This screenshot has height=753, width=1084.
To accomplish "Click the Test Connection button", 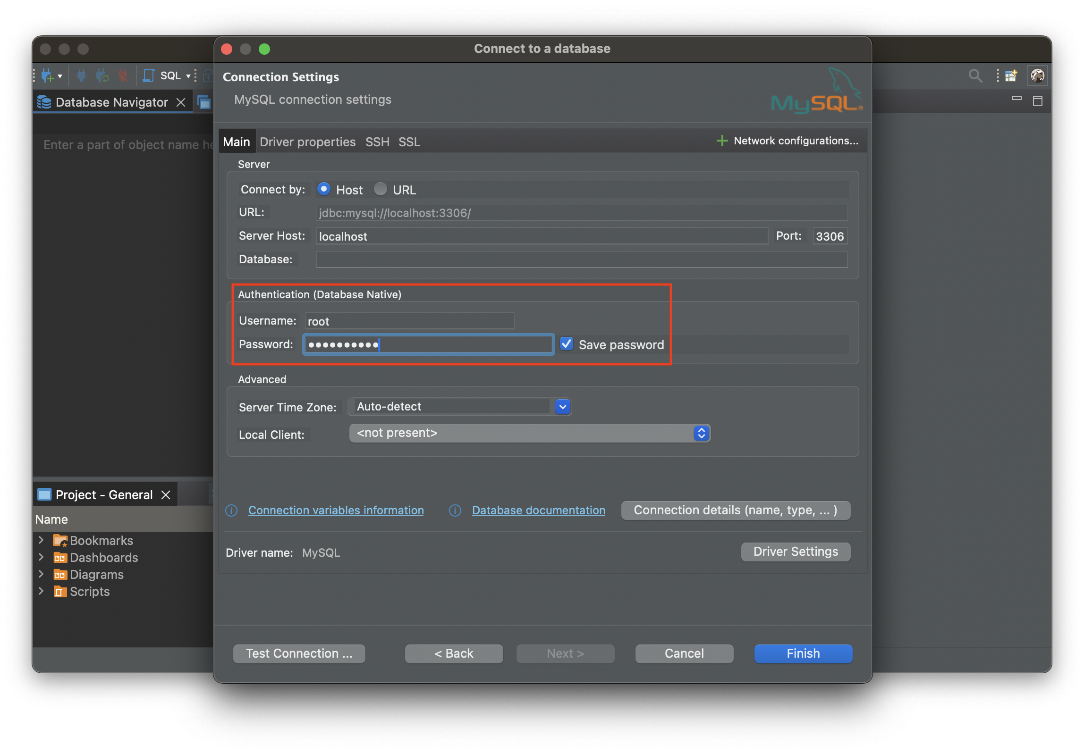I will point(299,653).
